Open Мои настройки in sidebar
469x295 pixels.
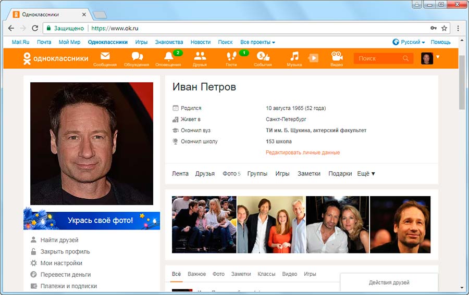point(61,263)
